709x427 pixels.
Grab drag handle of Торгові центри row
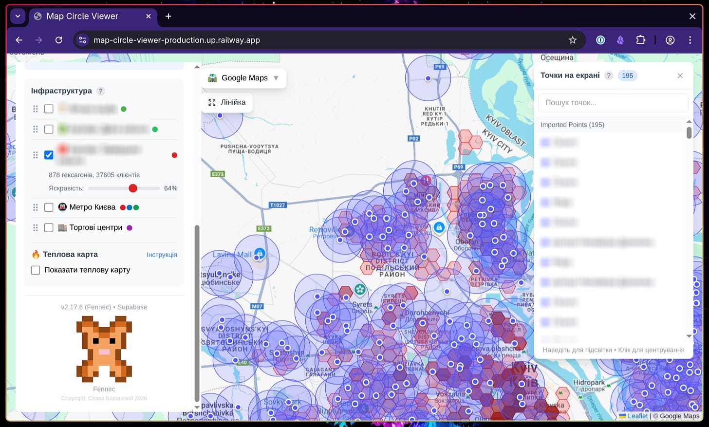(x=35, y=228)
